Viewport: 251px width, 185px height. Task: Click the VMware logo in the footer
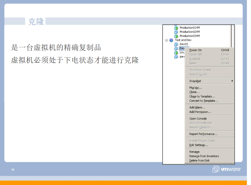[x=227, y=169]
